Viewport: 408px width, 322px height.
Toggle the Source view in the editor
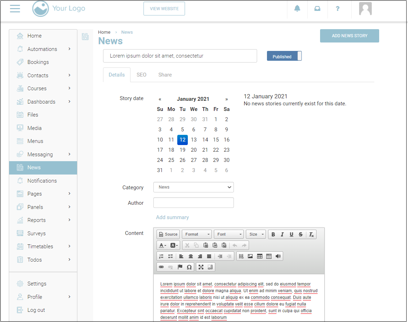click(x=168, y=235)
